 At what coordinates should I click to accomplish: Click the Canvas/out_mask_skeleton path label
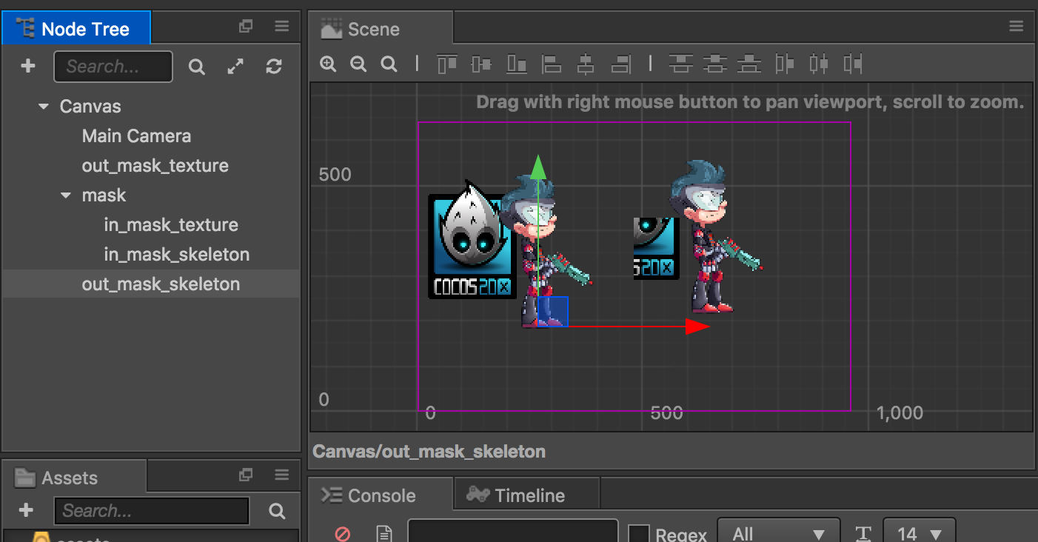429,451
